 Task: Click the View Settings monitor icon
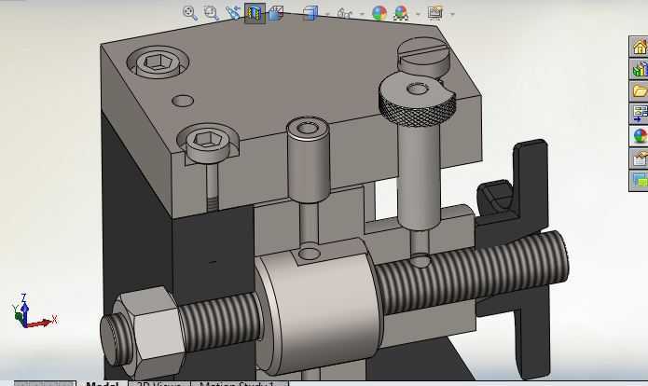[x=435, y=13]
